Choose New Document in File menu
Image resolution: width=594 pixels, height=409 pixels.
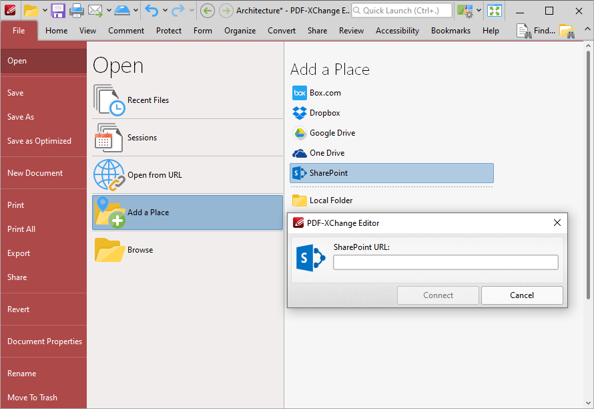tap(43, 173)
